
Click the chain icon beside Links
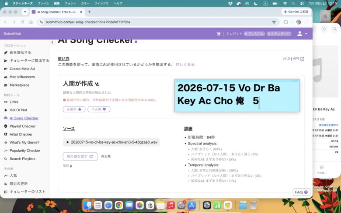click(6, 102)
